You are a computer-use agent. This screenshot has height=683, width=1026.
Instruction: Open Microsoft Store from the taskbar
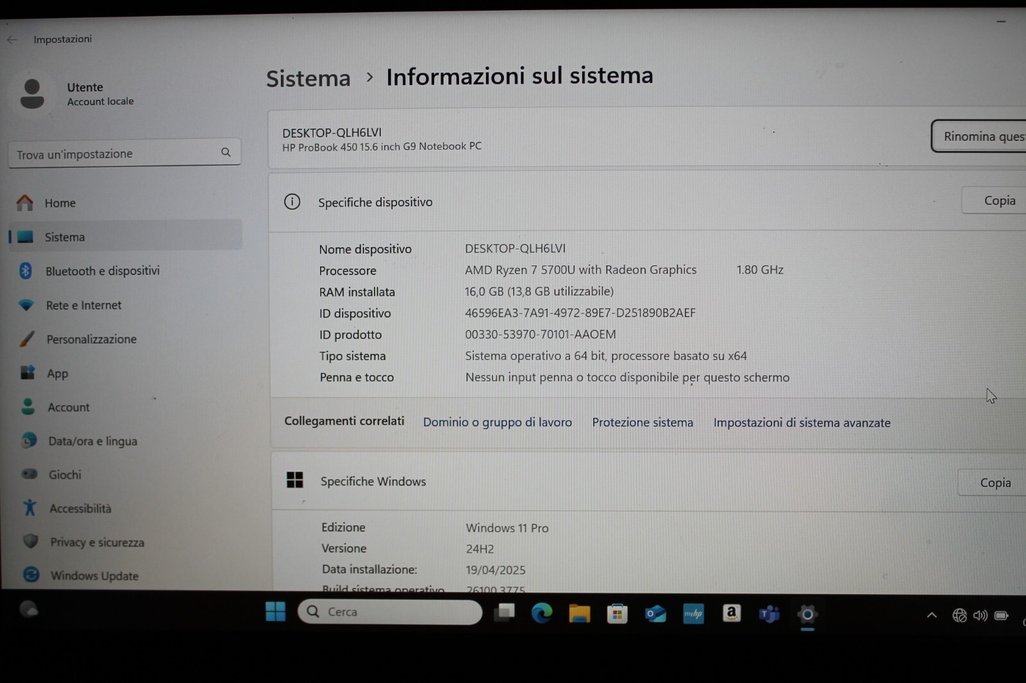[617, 614]
